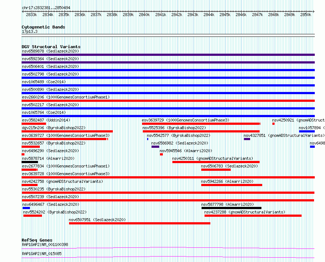Image resolution: width=325 pixels, height=262 pixels.
Task: Click the nsv5878714 black variant bar
Action: coord(30,162)
